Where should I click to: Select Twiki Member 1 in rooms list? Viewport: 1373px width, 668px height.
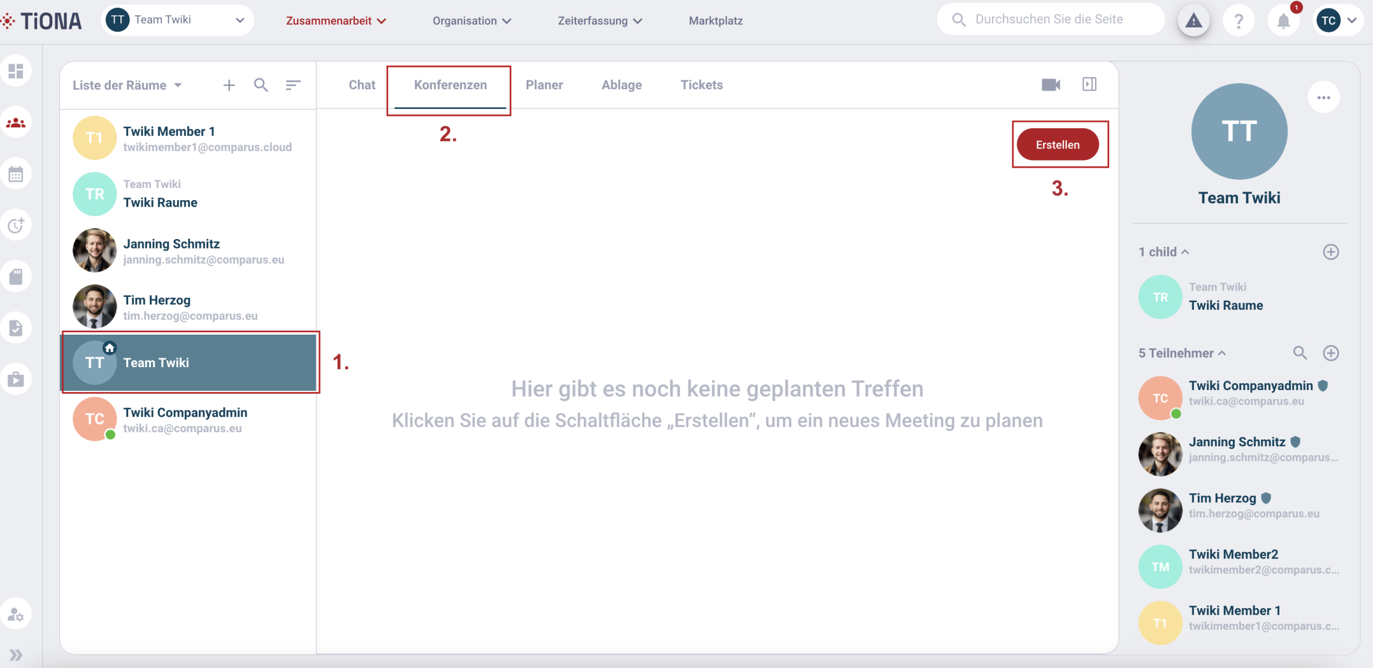pyautogui.click(x=189, y=138)
